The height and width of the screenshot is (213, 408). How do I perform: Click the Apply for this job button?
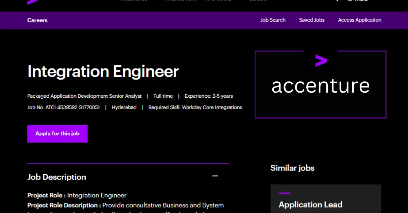57,134
